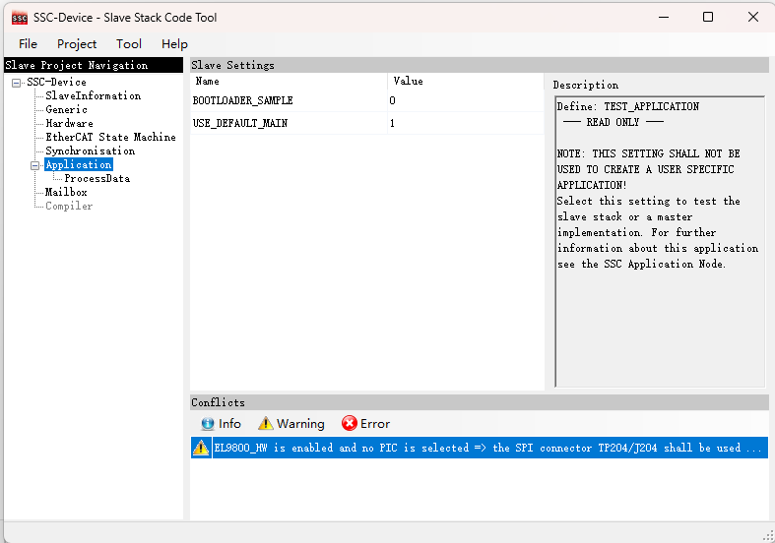Select Application node in tree
This screenshot has width=775, height=543.
tap(79, 165)
